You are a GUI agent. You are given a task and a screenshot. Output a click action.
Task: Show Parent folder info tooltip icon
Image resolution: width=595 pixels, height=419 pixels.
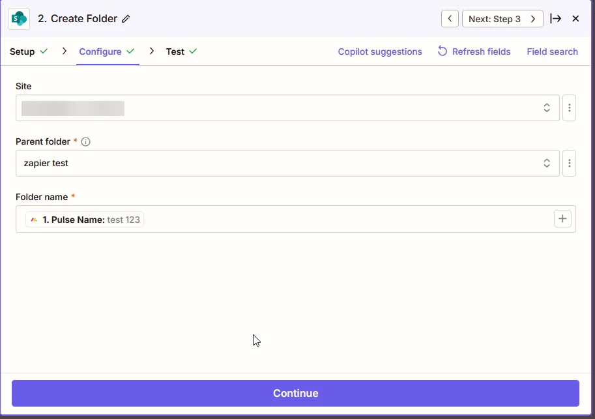(86, 142)
